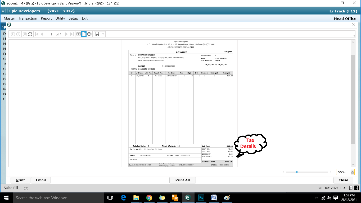Open the Transaction menu
The height and width of the screenshot is (203, 361).
(x=28, y=18)
